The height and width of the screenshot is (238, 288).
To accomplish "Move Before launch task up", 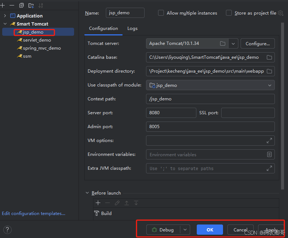I will point(127,203).
